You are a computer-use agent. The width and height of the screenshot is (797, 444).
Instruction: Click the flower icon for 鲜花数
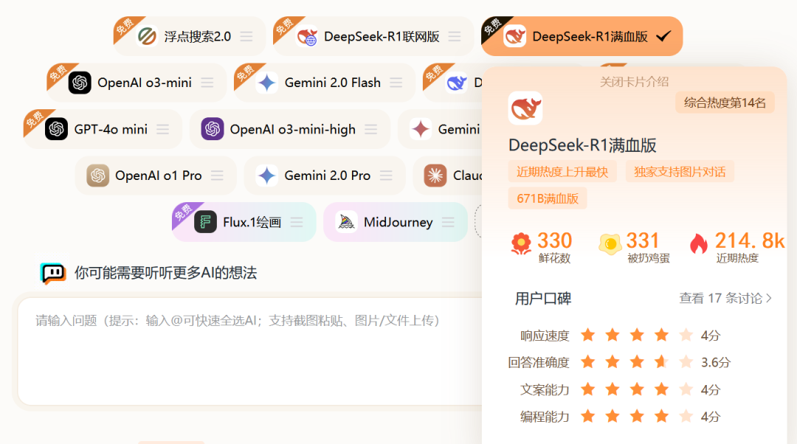click(x=521, y=244)
